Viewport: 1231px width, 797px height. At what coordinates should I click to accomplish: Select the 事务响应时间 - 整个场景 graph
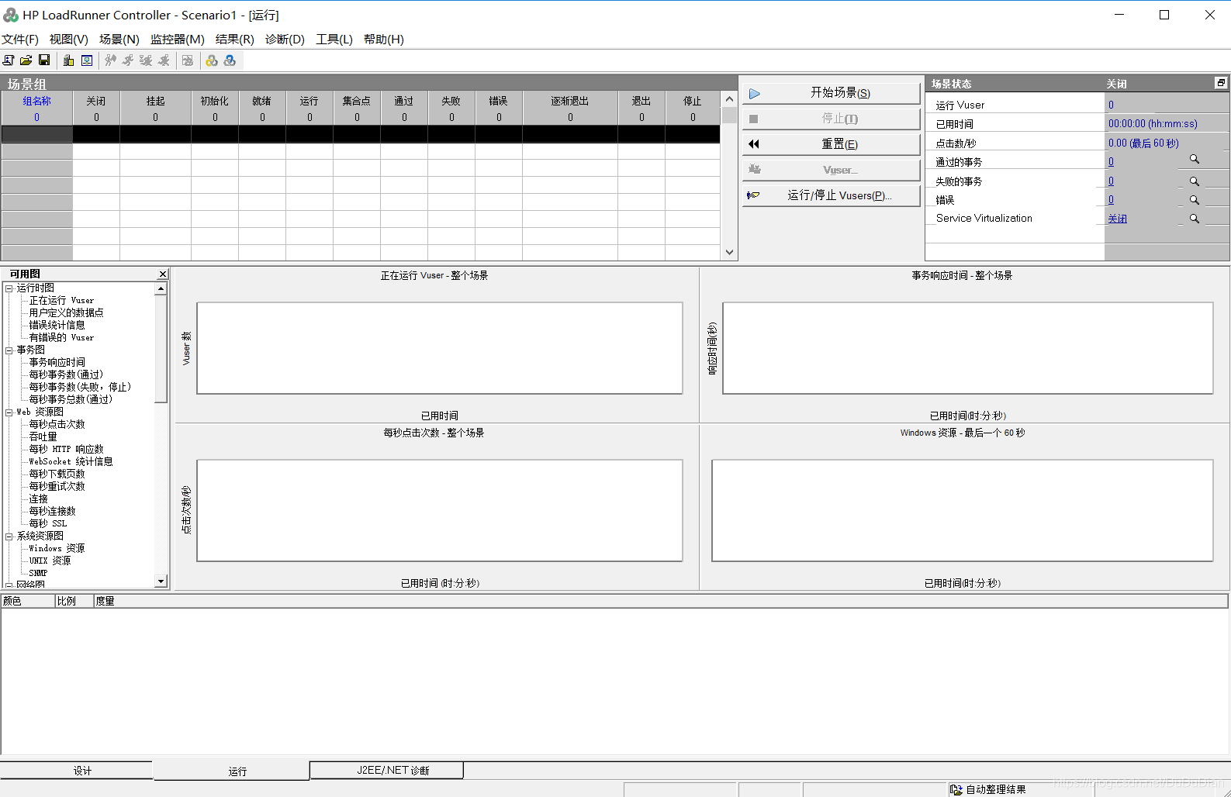964,345
